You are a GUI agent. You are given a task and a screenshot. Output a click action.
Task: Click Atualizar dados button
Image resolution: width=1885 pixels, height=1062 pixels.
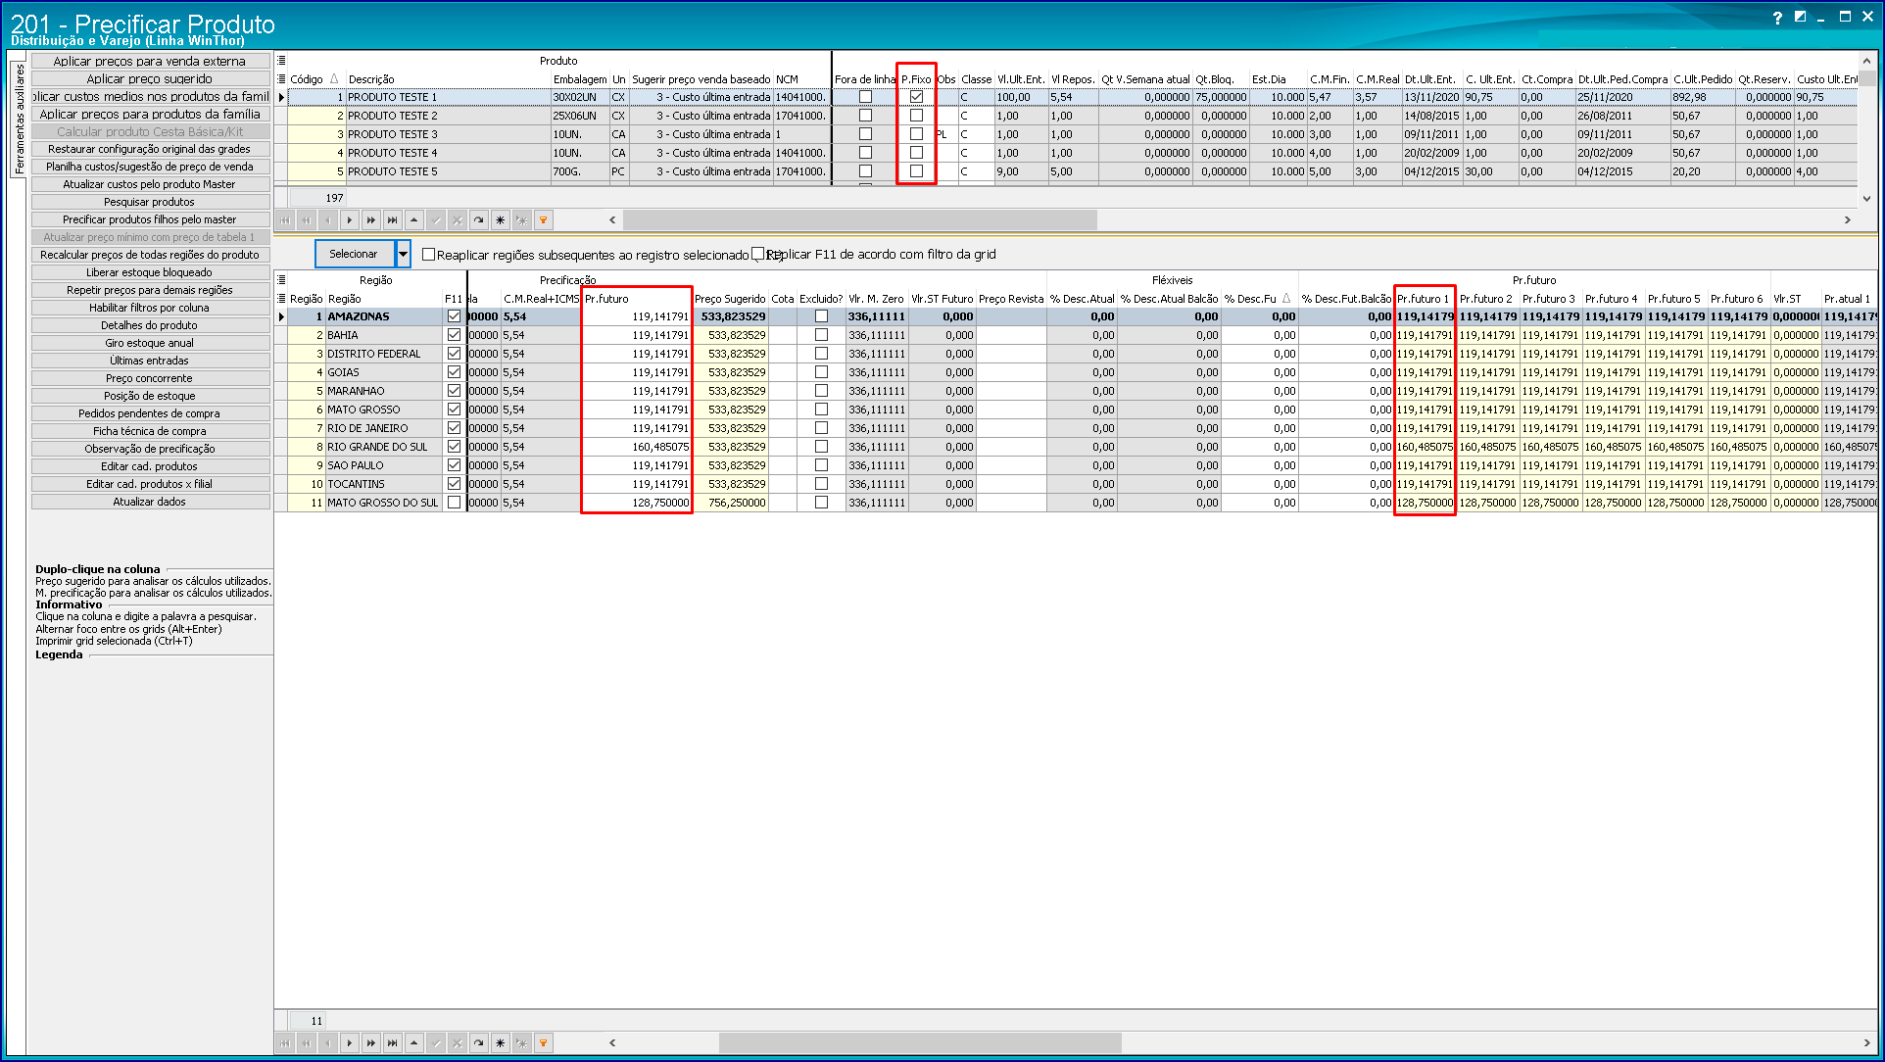point(150,502)
